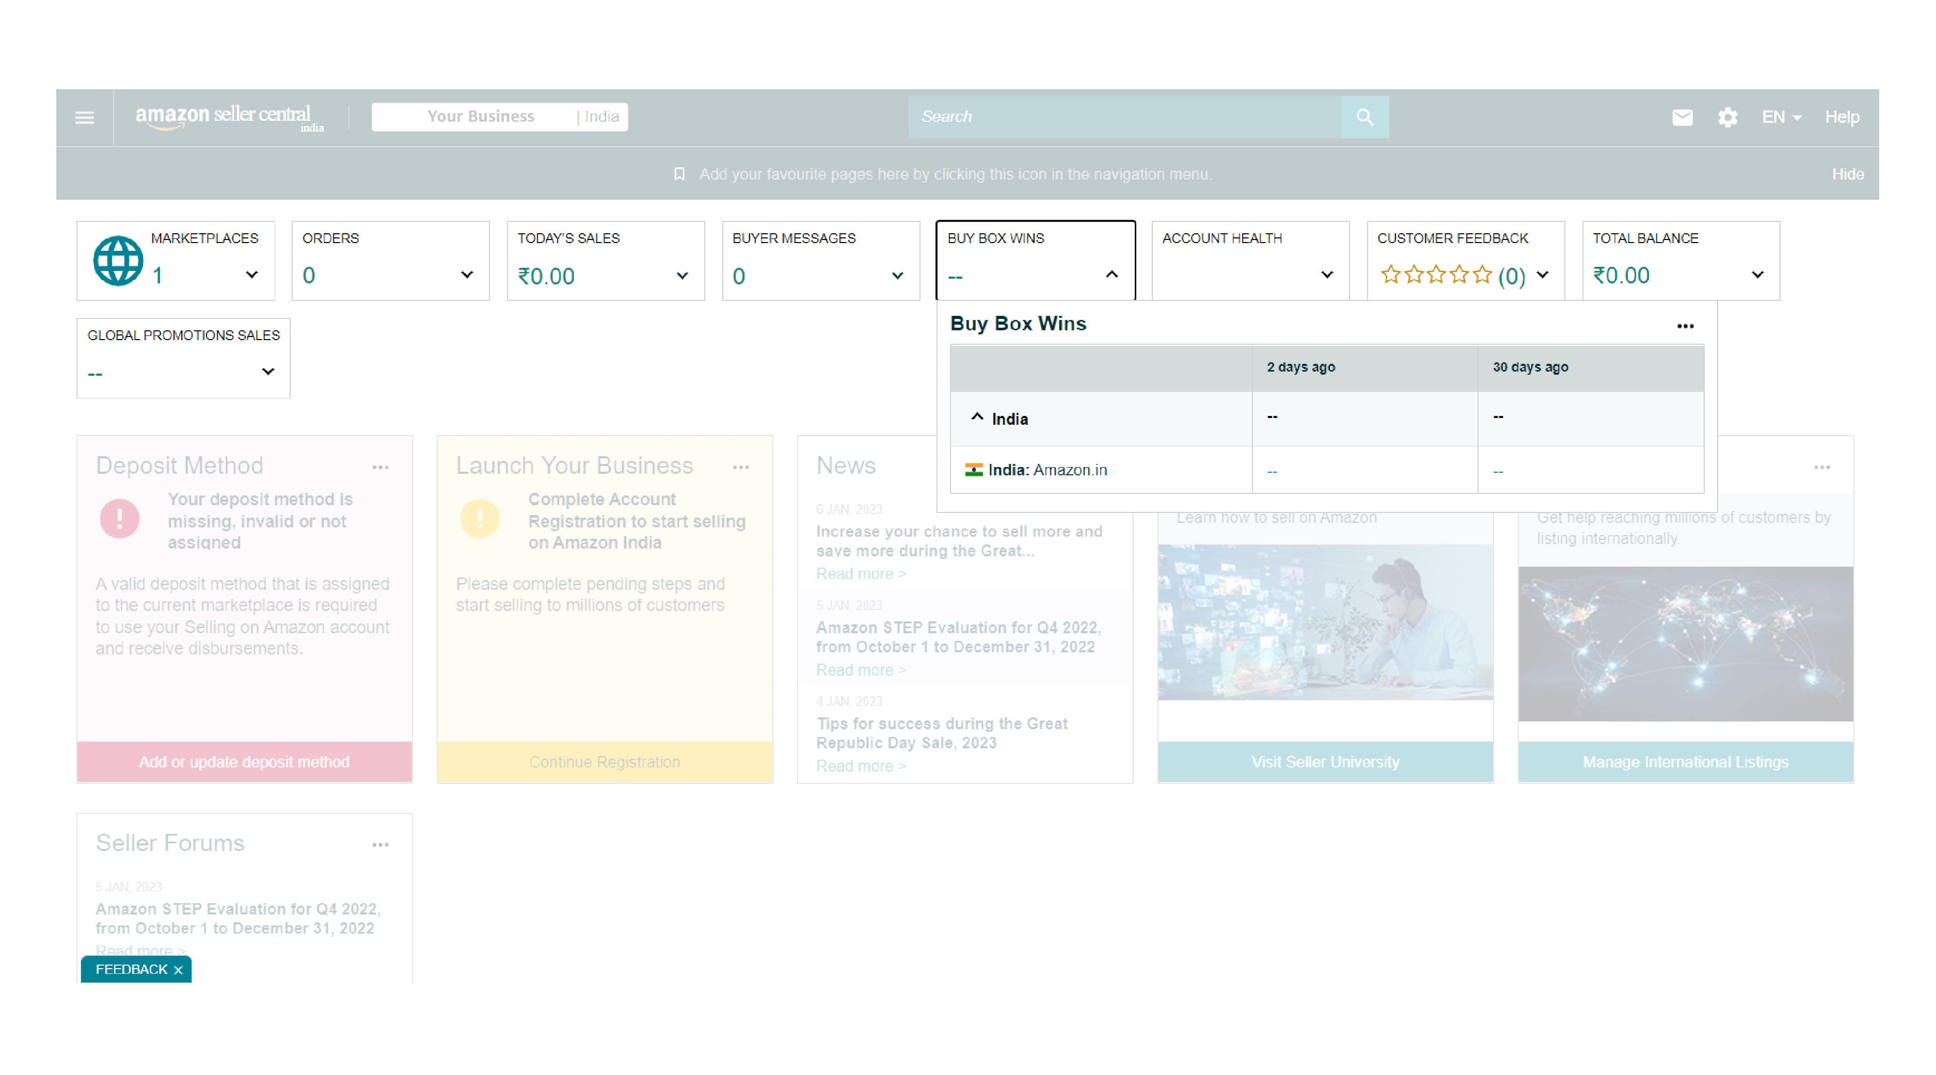Collapse the India row in Buy Box Wins
Image resolution: width=1936 pixels, height=1075 pixels.
(x=977, y=417)
